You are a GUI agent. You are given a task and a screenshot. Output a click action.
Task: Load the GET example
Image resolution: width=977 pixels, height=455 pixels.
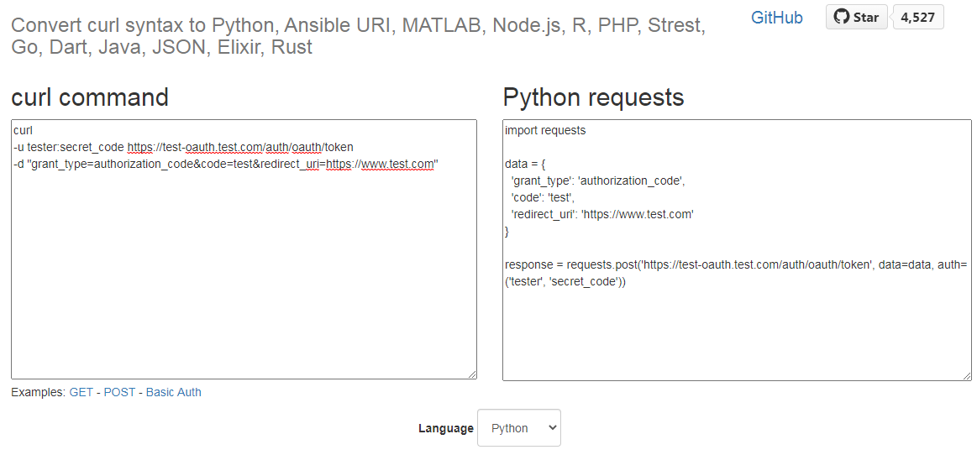81,392
